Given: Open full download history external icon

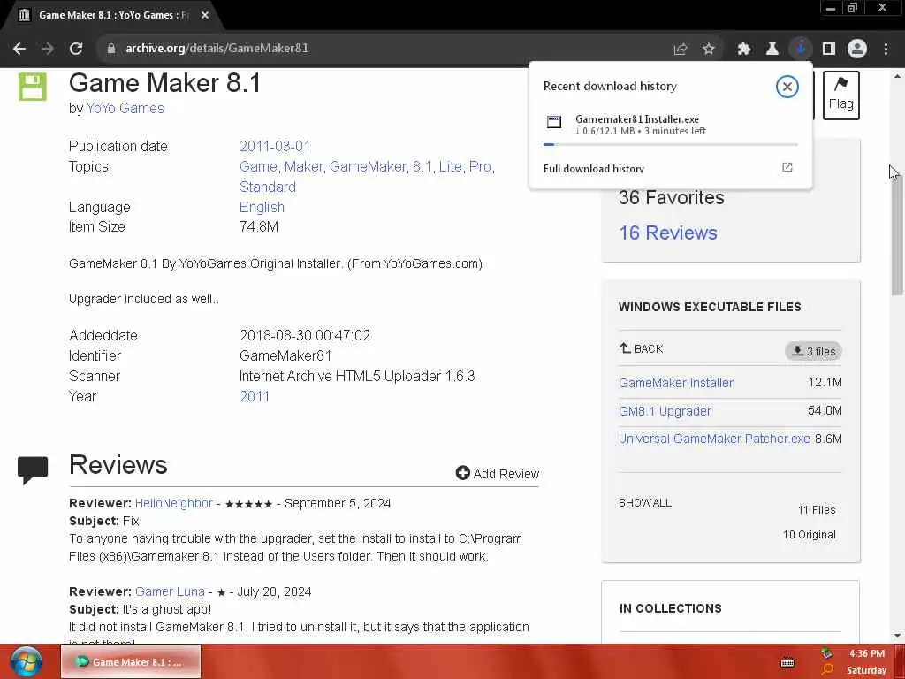Looking at the screenshot, I should (x=787, y=167).
